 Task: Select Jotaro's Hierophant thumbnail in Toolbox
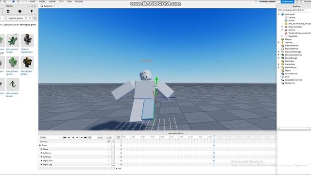pyautogui.click(x=27, y=40)
